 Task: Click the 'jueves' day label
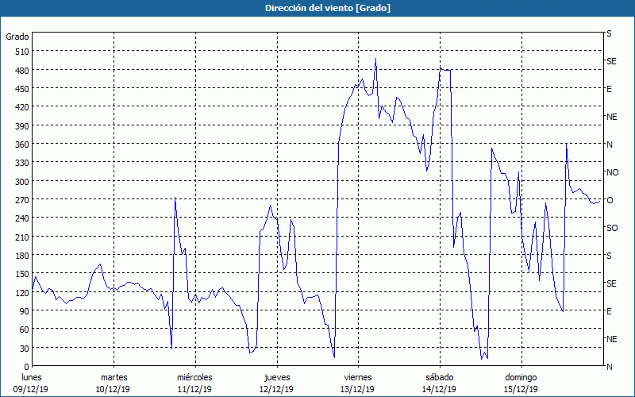[277, 377]
